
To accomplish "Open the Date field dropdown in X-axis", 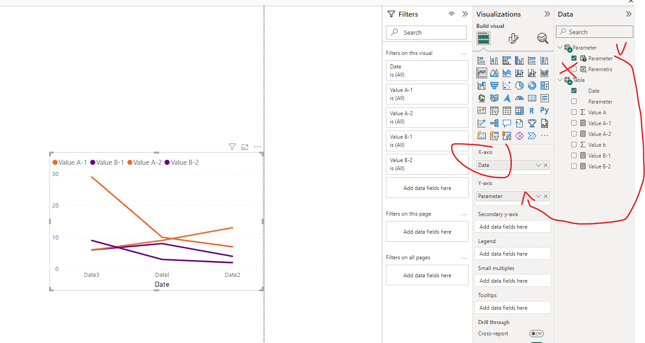I will pos(538,165).
